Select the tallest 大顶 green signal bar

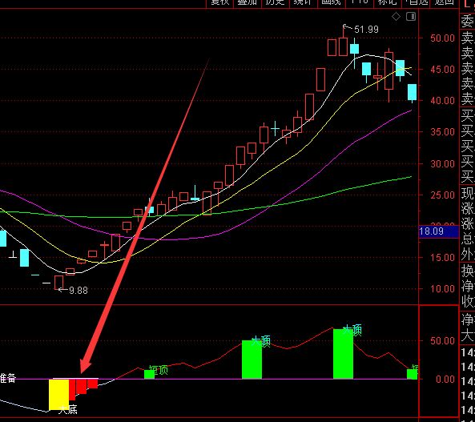click(x=343, y=354)
